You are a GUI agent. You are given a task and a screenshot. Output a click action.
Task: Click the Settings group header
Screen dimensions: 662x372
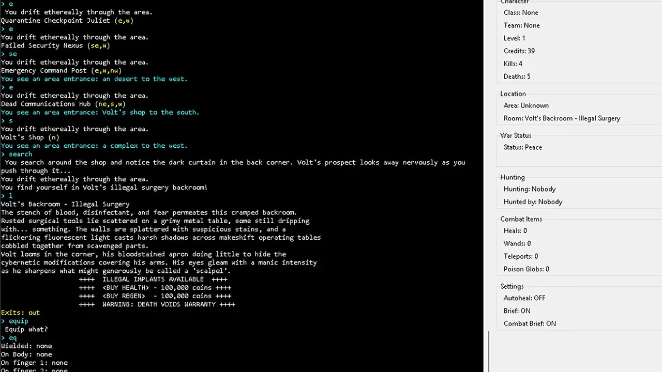(512, 287)
